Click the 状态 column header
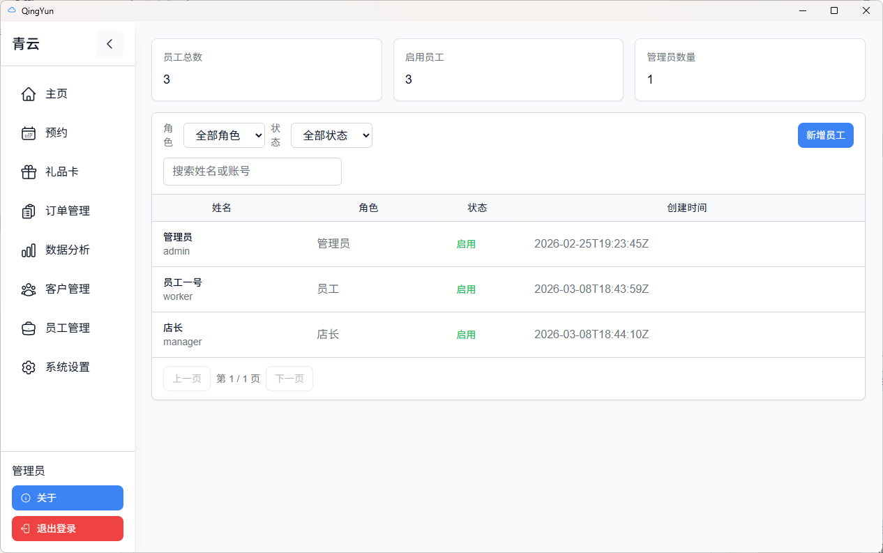Screen dimensions: 883x553 (477, 208)
